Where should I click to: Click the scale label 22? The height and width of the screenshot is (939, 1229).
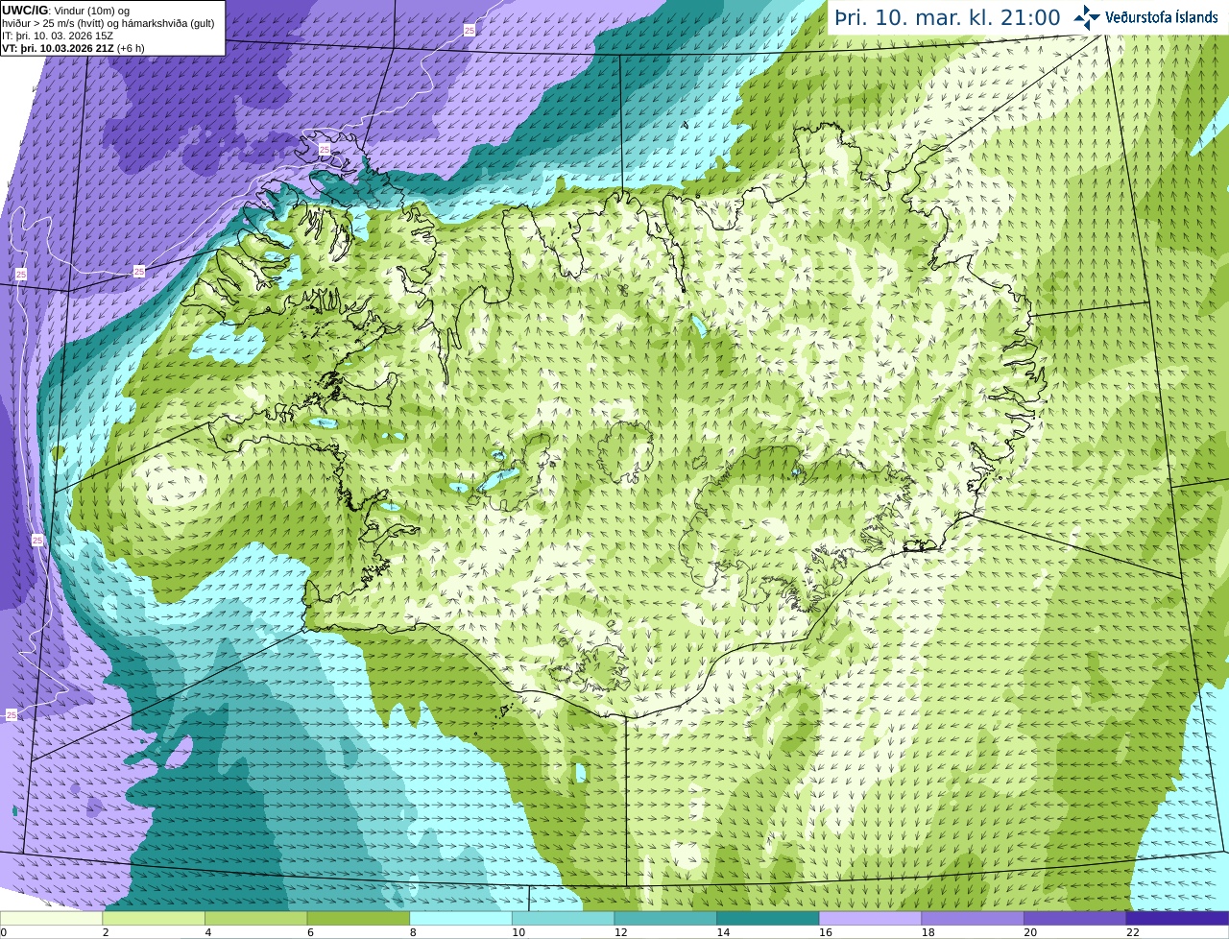click(x=1133, y=932)
